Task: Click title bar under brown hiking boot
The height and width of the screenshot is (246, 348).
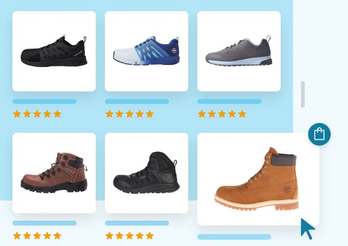Action: click(44, 223)
